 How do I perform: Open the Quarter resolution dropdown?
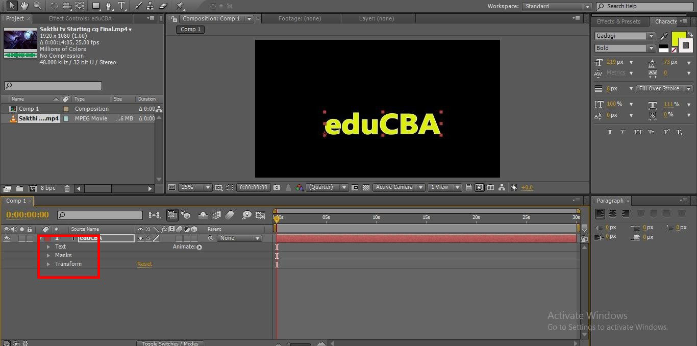point(327,187)
